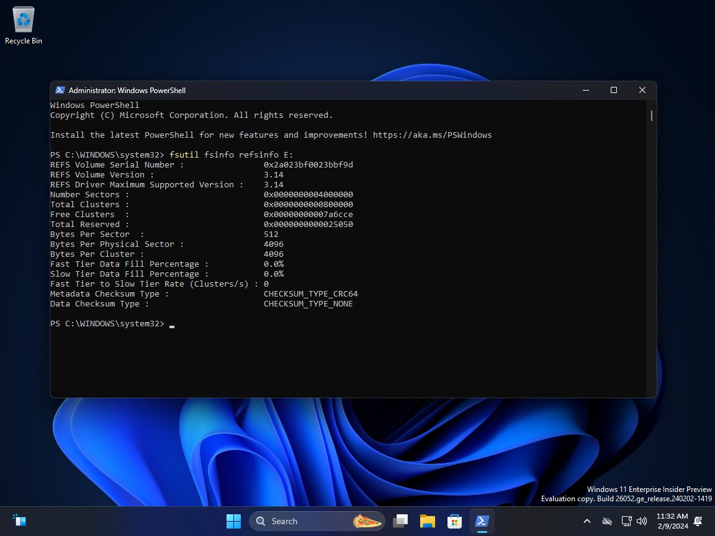Toggle do not disturb via the bell icon
The image size is (715, 536).
[697, 521]
